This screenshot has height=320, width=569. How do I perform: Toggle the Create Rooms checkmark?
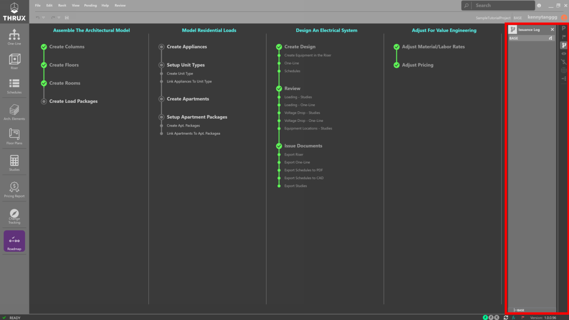[44, 83]
